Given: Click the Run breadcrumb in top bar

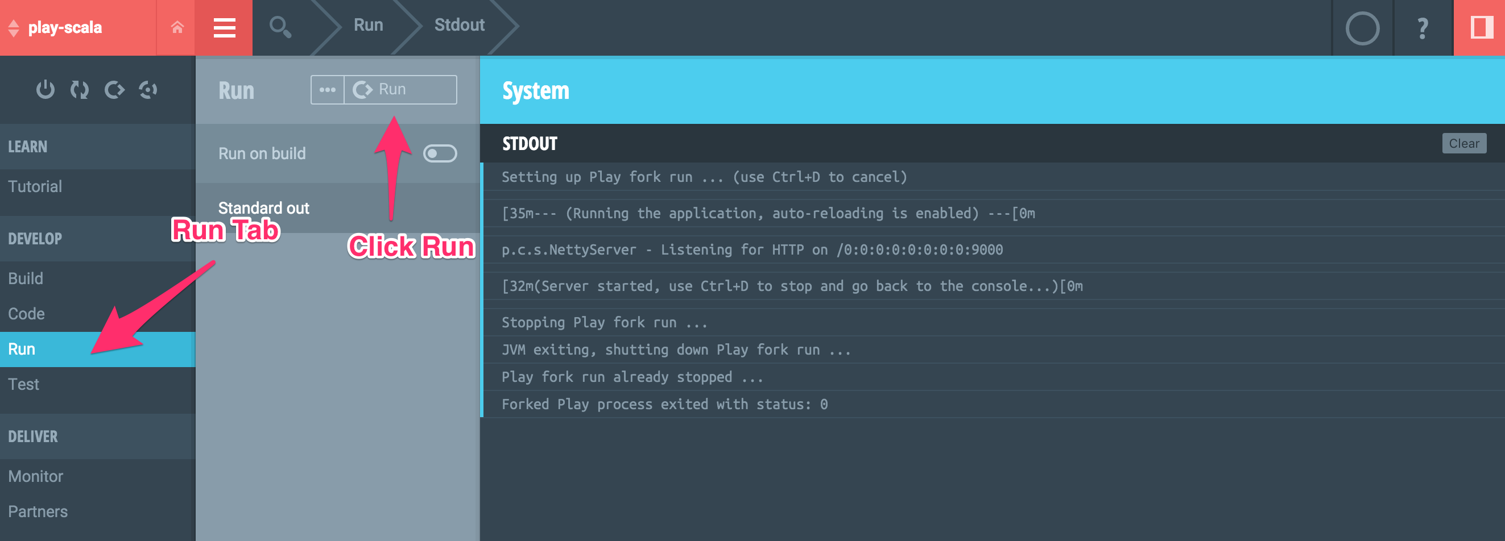Looking at the screenshot, I should (368, 25).
